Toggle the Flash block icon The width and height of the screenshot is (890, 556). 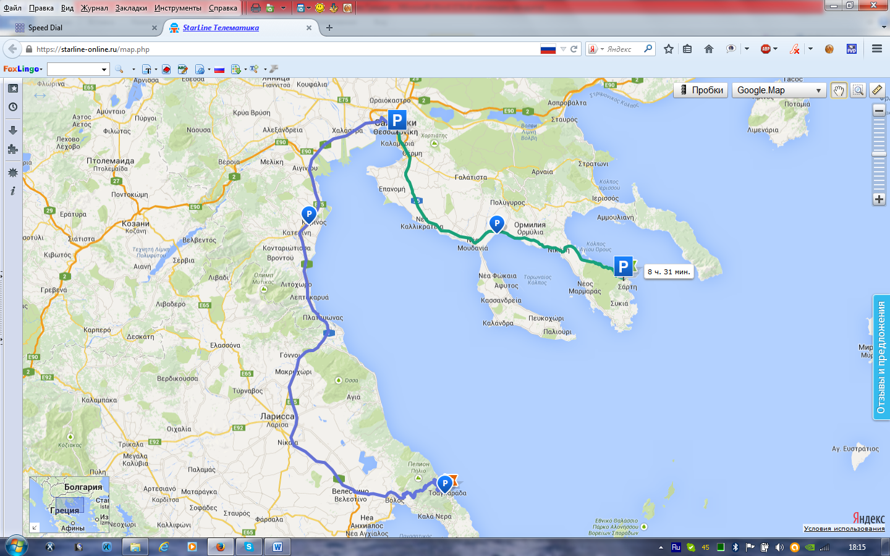tap(795, 49)
